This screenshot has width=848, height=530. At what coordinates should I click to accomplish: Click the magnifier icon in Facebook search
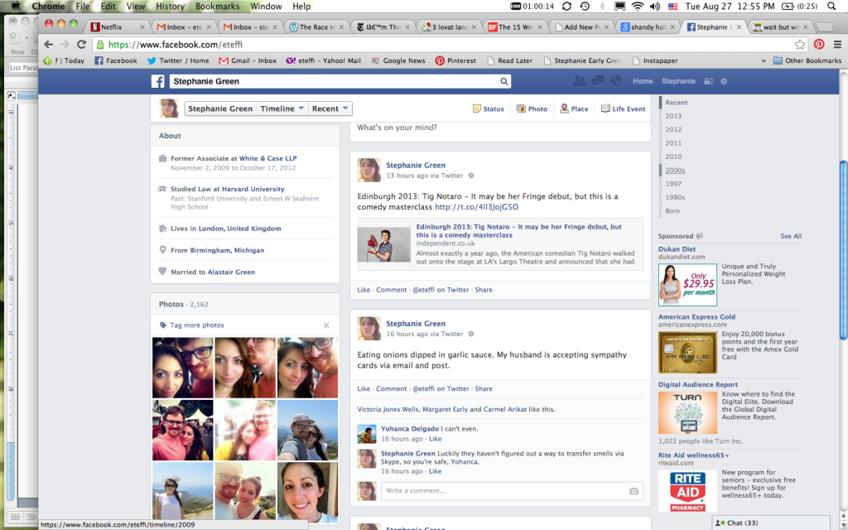tap(503, 81)
